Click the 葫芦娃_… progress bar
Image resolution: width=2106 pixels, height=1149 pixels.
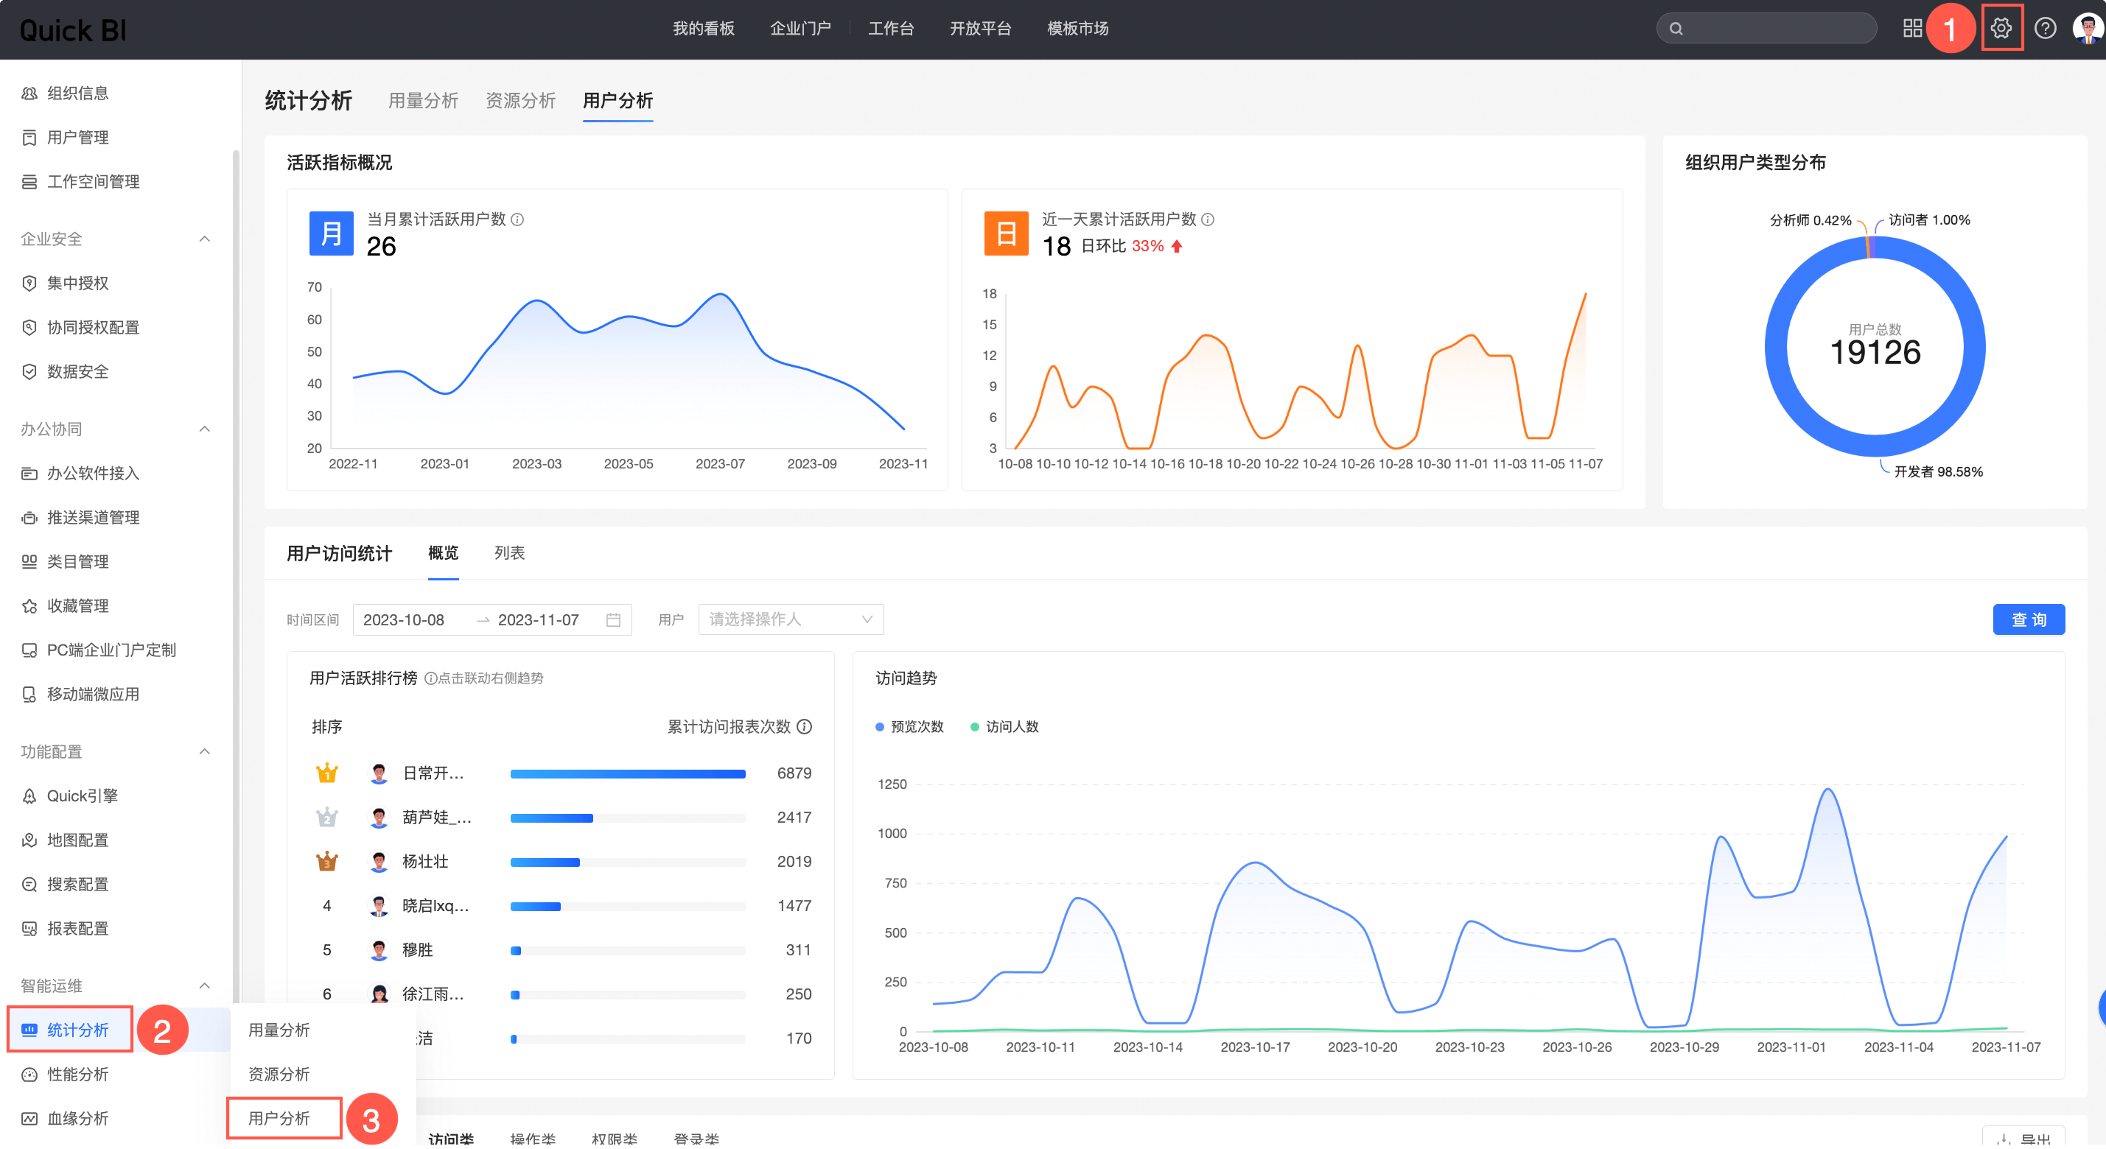coord(628,818)
